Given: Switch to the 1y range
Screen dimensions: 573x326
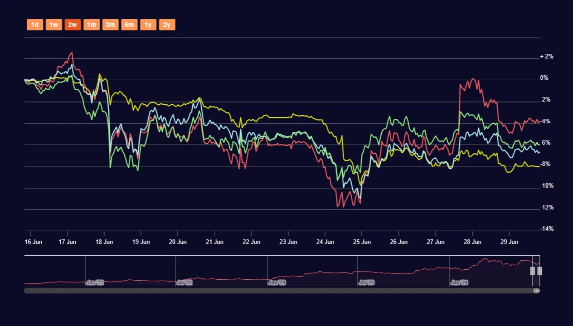Looking at the screenshot, I should tap(148, 24).
